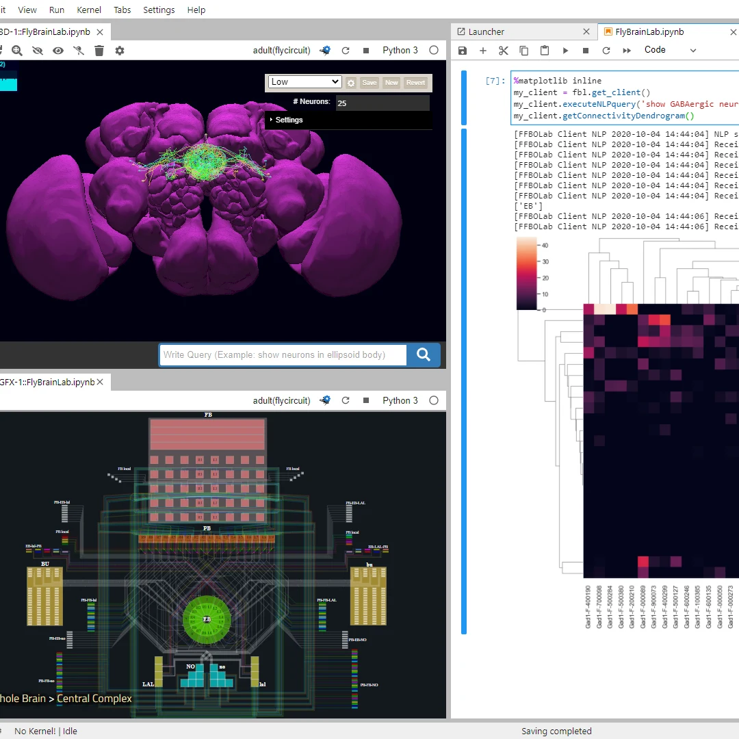
Task: Click the EB ellipsoid body green circle
Action: tap(207, 619)
